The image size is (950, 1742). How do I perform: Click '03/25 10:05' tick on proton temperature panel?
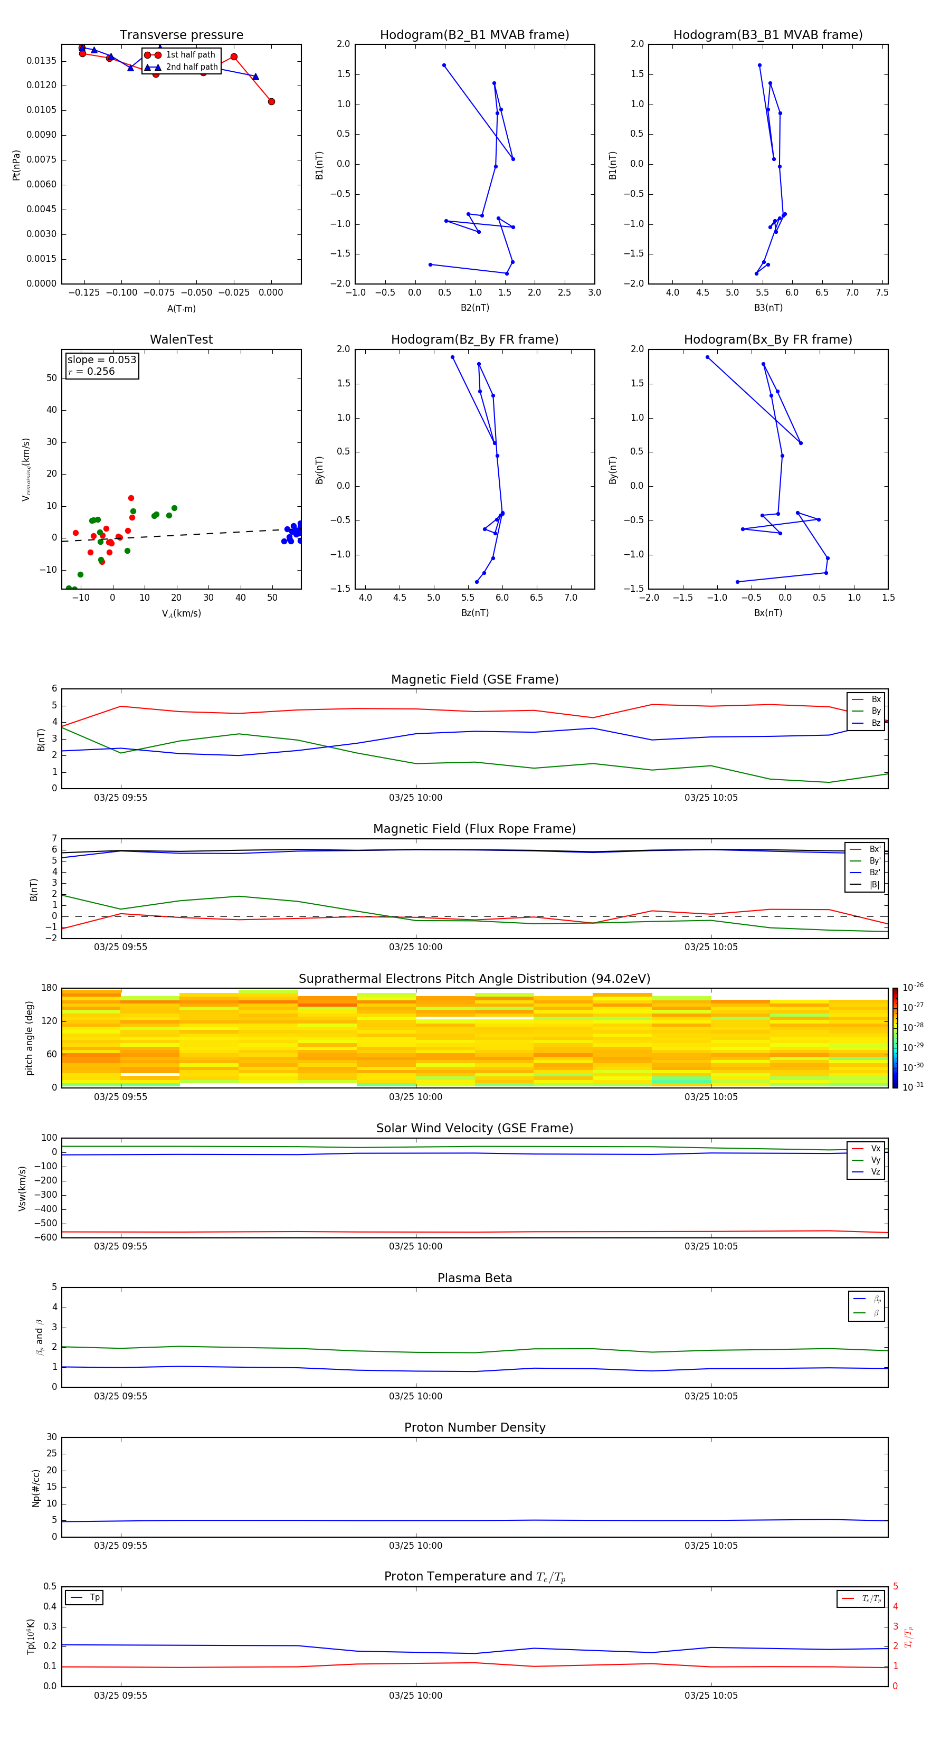[710, 1696]
